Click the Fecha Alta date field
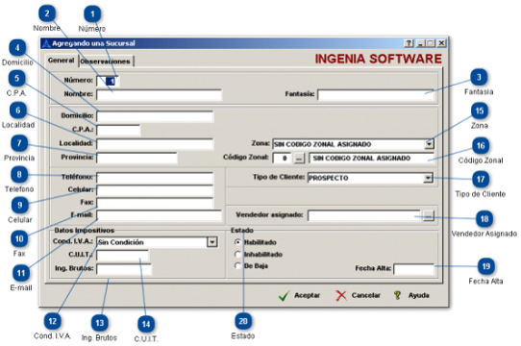This screenshot has width=521, height=346. click(414, 268)
